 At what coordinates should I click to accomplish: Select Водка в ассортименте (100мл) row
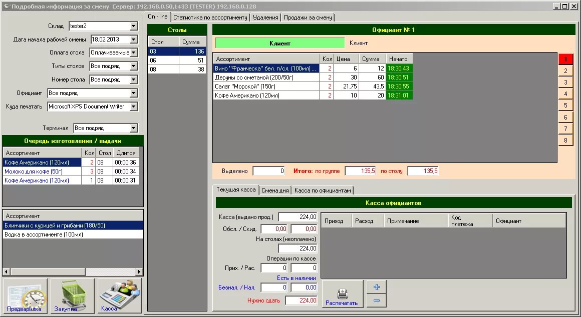pos(73,234)
